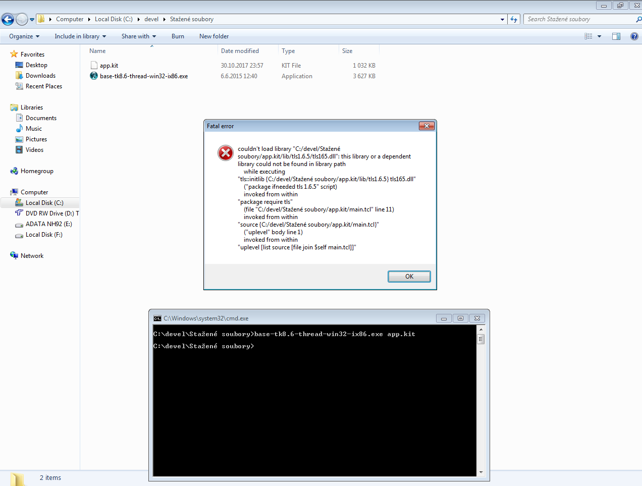This screenshot has height=486, width=642.
Task: Open the view options dropdown arrow
Action: click(x=599, y=36)
